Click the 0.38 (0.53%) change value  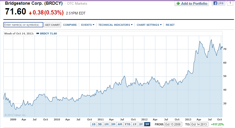[x=48, y=13]
